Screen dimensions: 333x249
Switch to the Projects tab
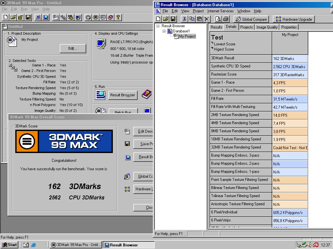(x=246, y=27)
